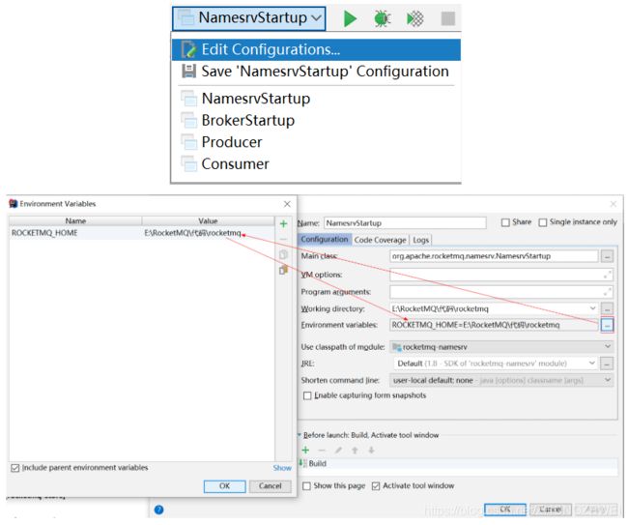Paste environment variables icon
The width and height of the screenshot is (628, 525).
283,270
